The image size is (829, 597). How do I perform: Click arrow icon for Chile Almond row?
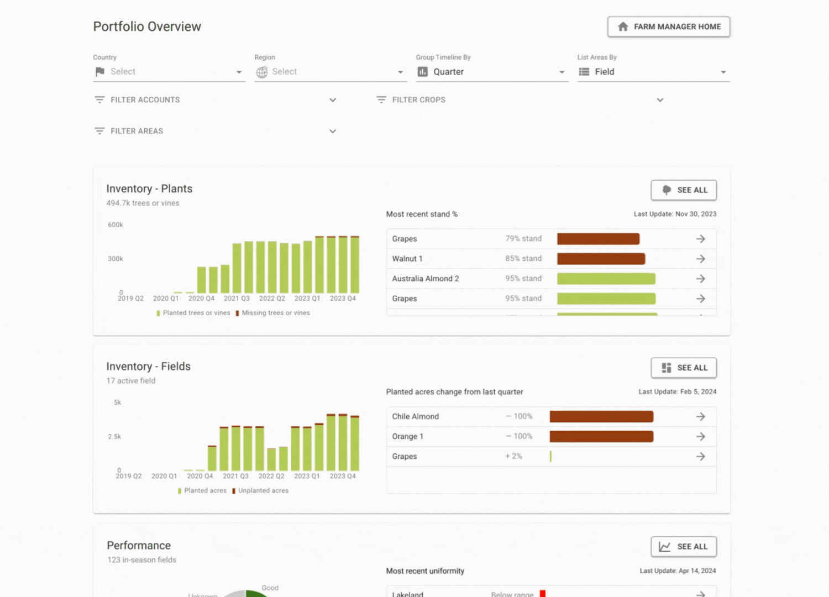tap(700, 417)
